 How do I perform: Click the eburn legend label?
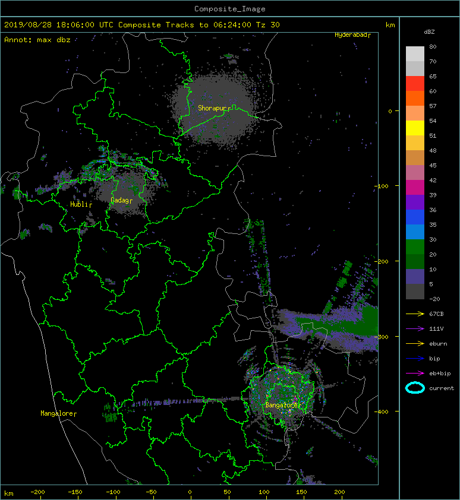pyautogui.click(x=438, y=344)
